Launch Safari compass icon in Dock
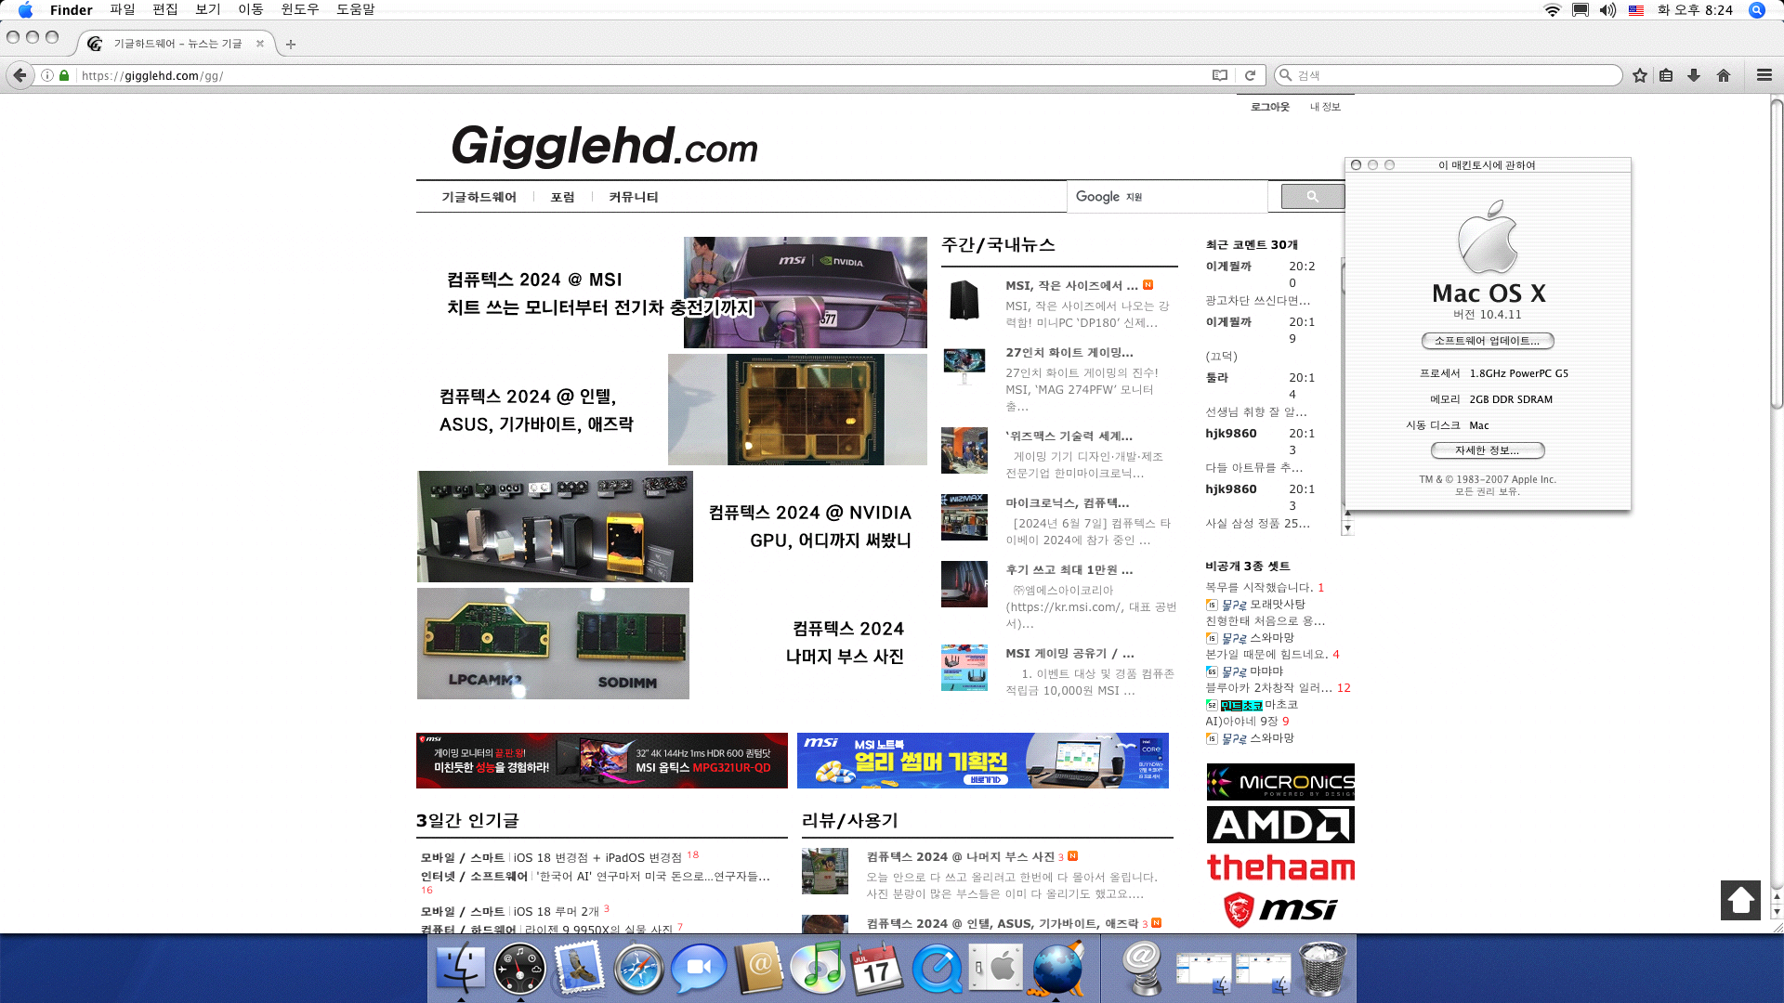This screenshot has width=1784, height=1003. point(638,968)
